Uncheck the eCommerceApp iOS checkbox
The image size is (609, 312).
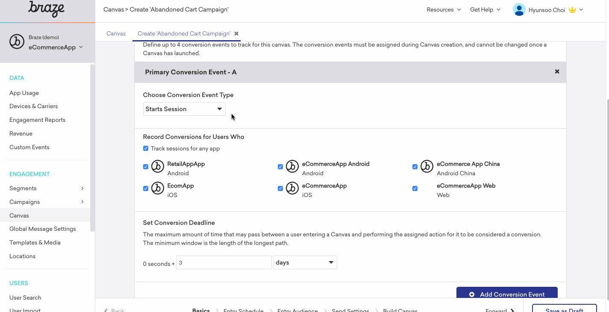click(x=280, y=188)
